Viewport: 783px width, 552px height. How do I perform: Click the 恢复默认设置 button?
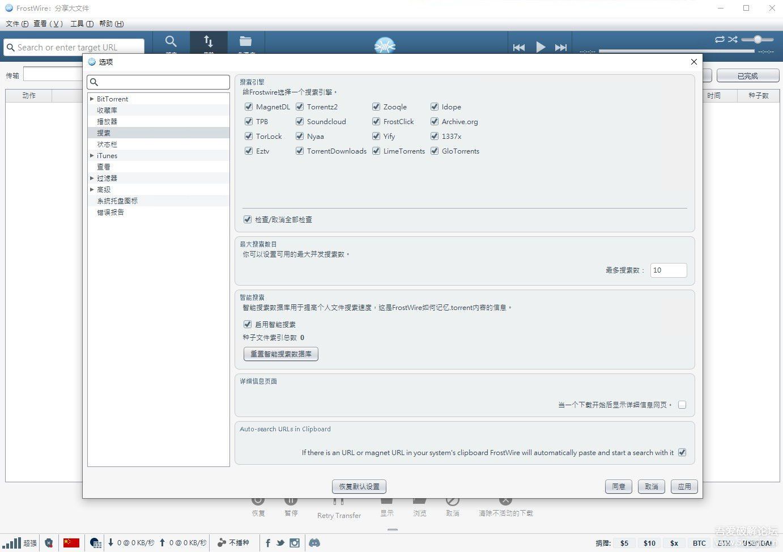click(x=359, y=486)
